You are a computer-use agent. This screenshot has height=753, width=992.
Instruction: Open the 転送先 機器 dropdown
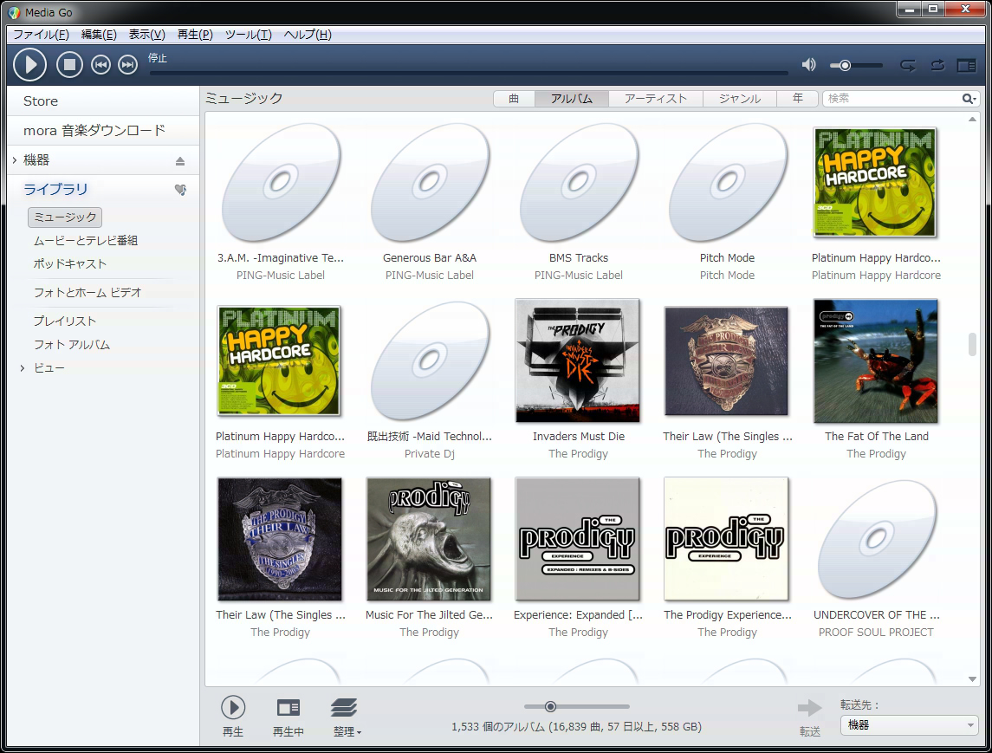(909, 725)
